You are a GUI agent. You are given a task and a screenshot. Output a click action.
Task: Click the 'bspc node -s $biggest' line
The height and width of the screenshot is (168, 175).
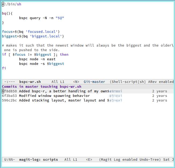click(42, 64)
